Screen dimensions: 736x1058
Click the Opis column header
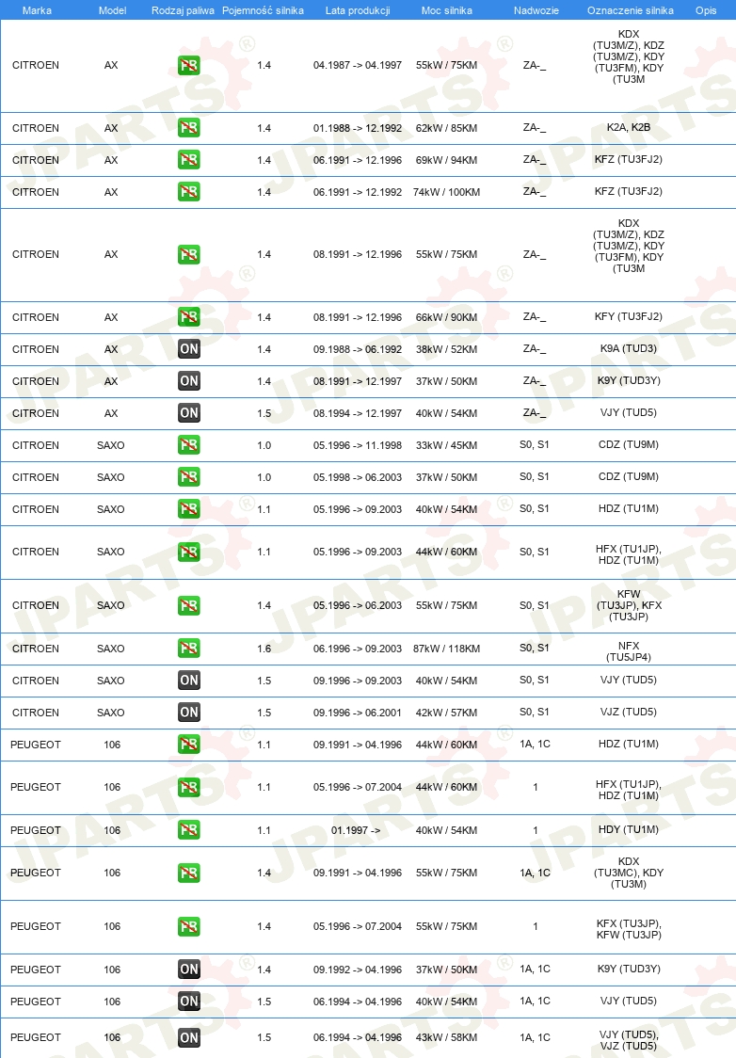pos(706,10)
